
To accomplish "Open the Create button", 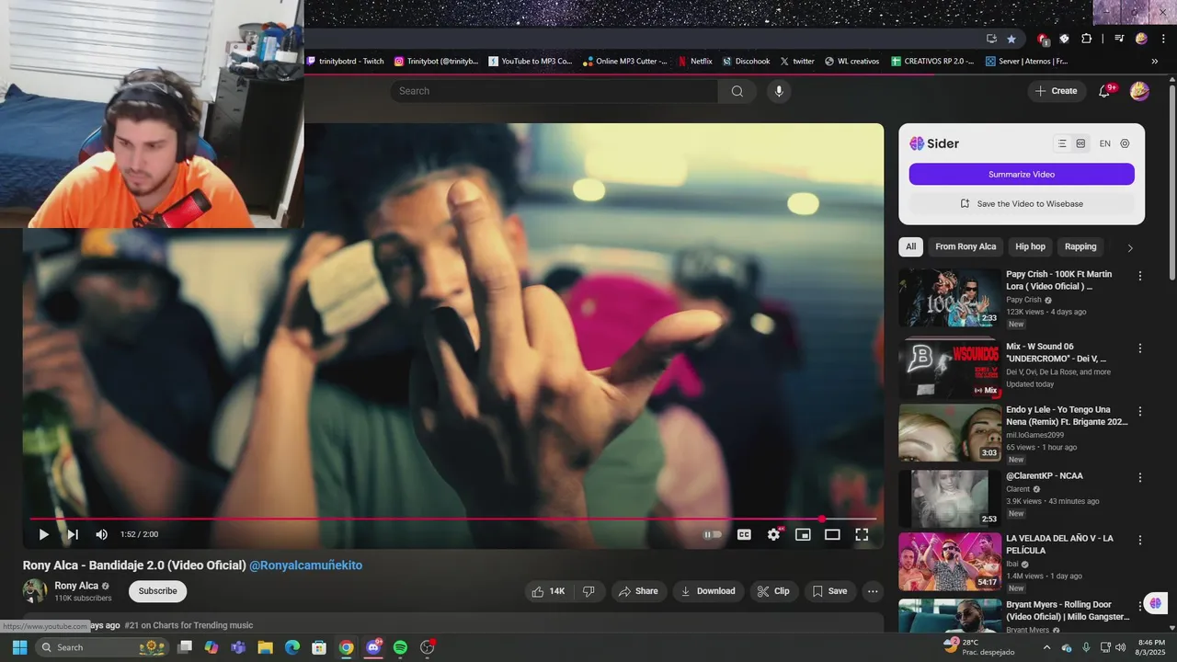I will tap(1056, 91).
